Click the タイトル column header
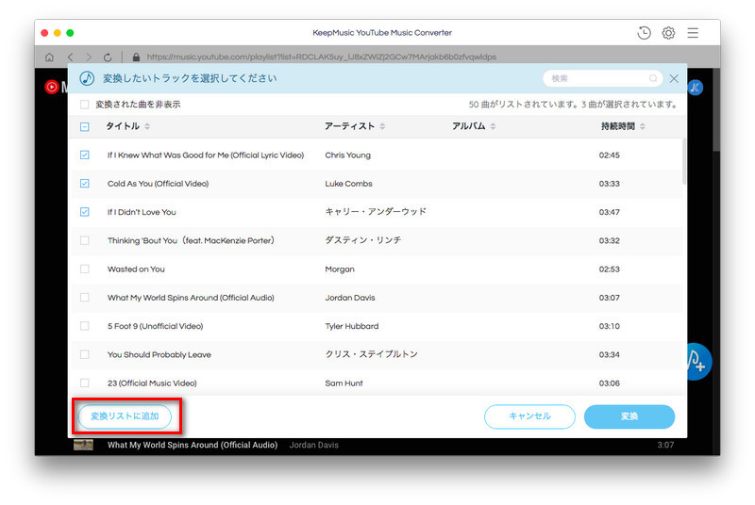The height and width of the screenshot is (505, 755). [x=123, y=126]
